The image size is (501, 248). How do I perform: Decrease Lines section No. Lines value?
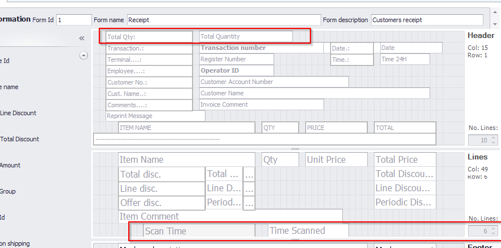click(x=493, y=233)
